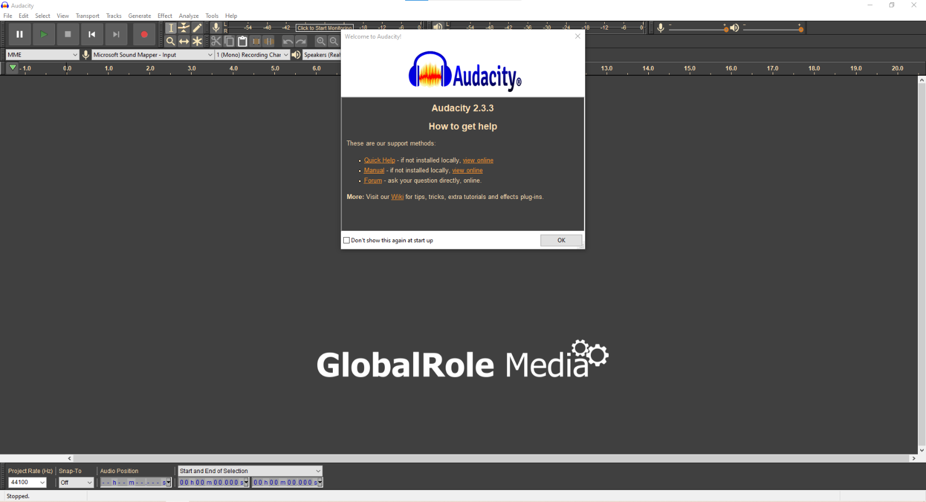Open the Quick Help link
This screenshot has height=502, width=926.
tap(379, 160)
